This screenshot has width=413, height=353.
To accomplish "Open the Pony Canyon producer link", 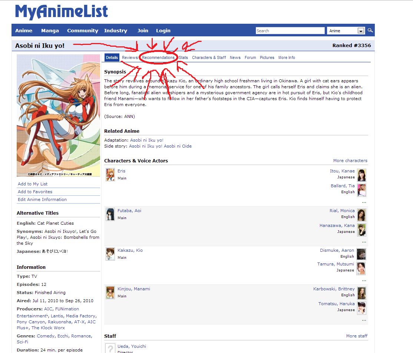I will click(x=31, y=322).
